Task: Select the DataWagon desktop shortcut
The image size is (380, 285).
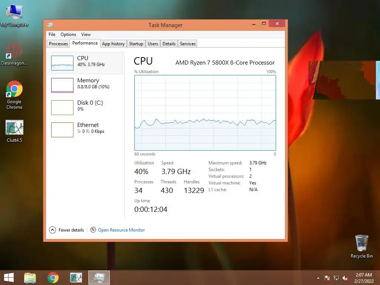Action: (x=14, y=54)
